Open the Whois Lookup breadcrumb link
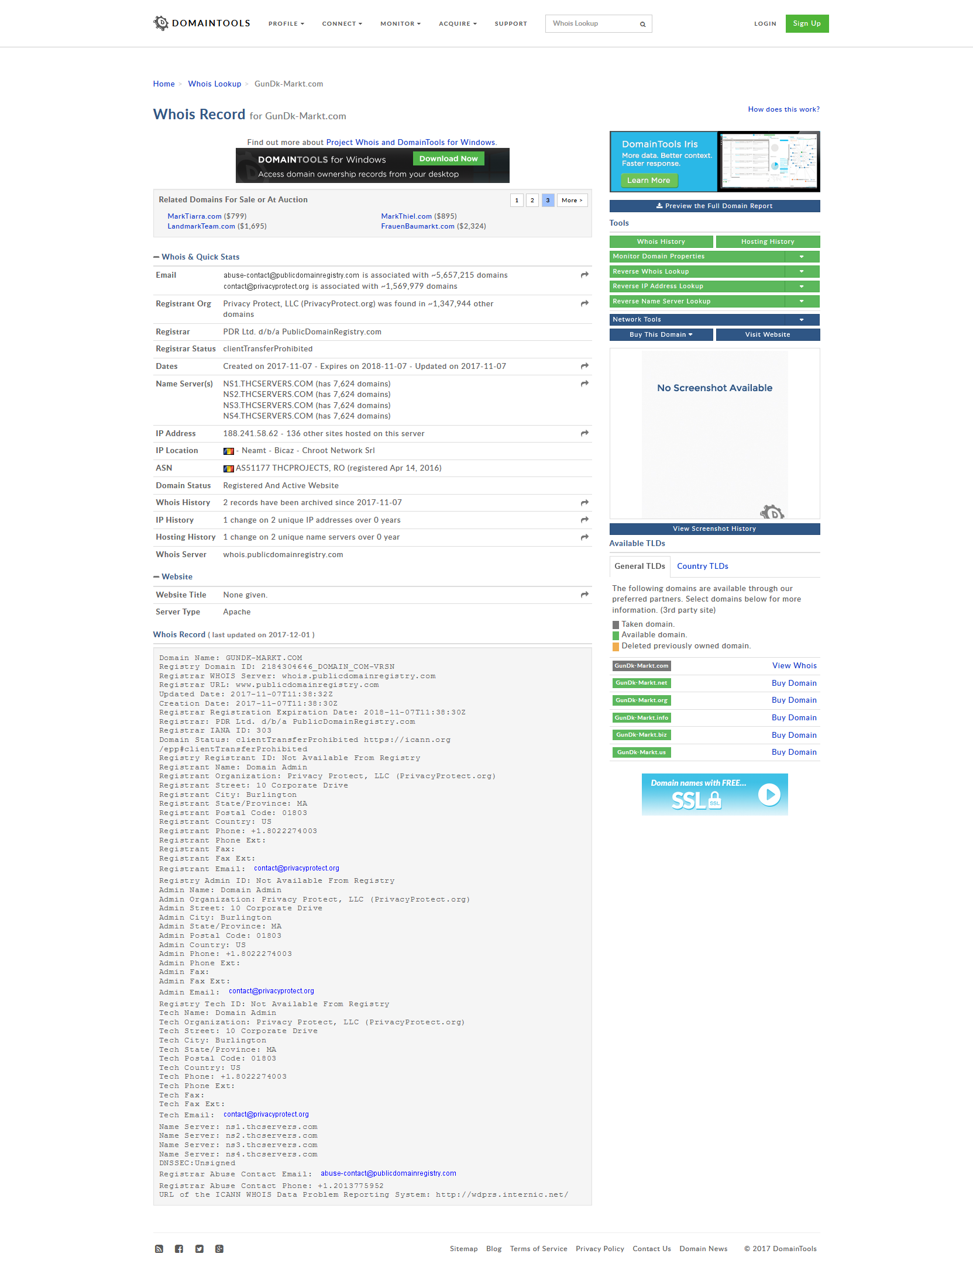Image resolution: width=973 pixels, height=1264 pixels. pos(214,84)
